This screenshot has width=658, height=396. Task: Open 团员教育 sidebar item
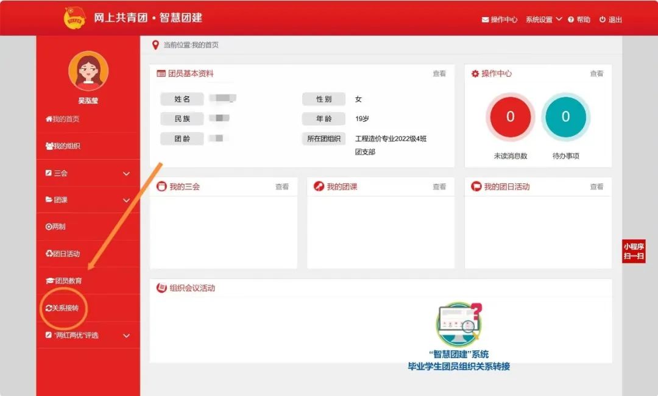pos(64,281)
